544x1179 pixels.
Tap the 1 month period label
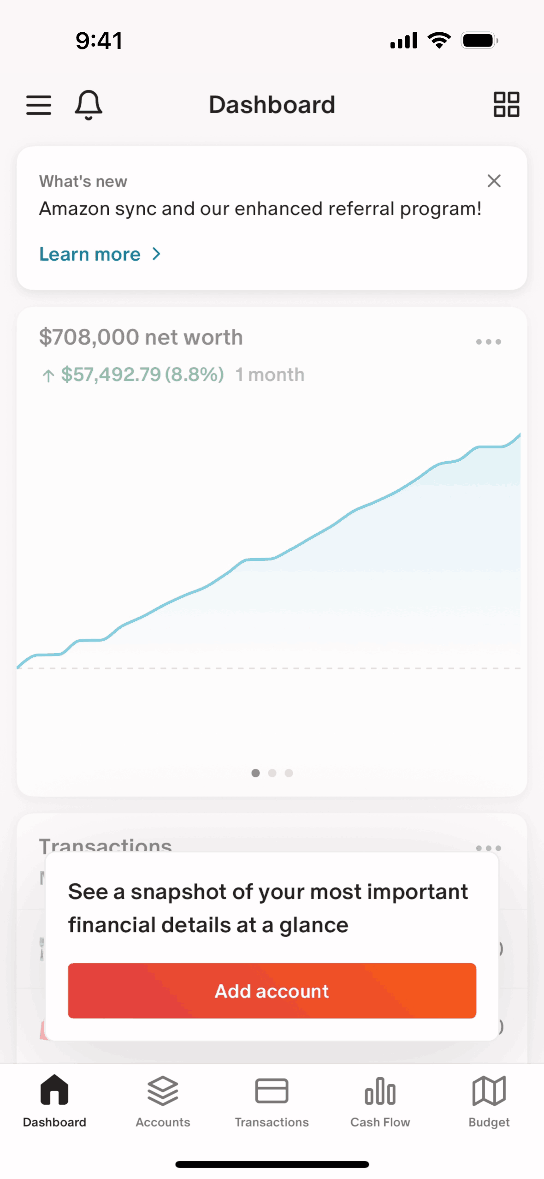pyautogui.click(x=270, y=375)
